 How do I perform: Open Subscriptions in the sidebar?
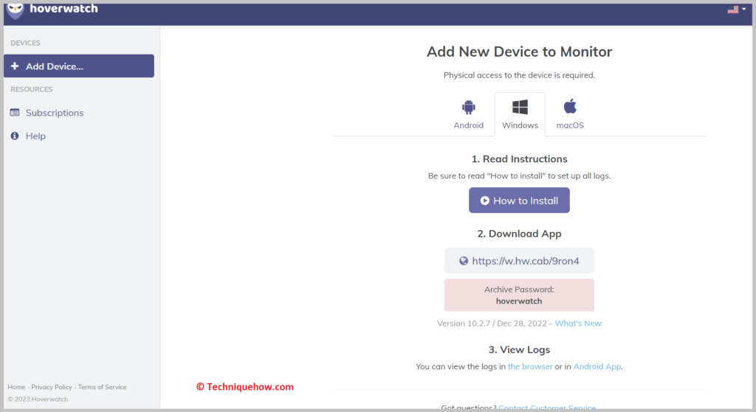55,113
